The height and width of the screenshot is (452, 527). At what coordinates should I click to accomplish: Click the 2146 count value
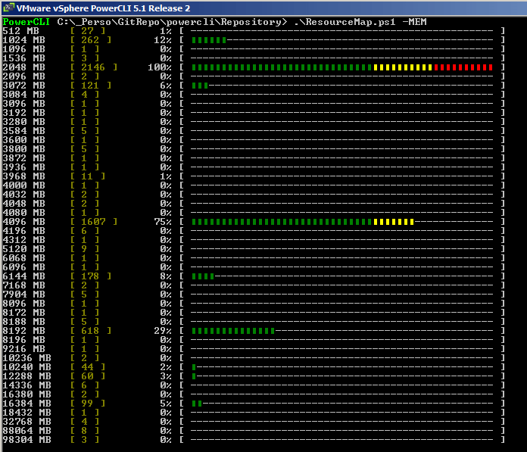93,67
